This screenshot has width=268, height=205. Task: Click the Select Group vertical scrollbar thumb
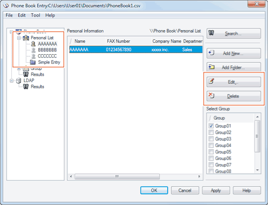[257, 136]
